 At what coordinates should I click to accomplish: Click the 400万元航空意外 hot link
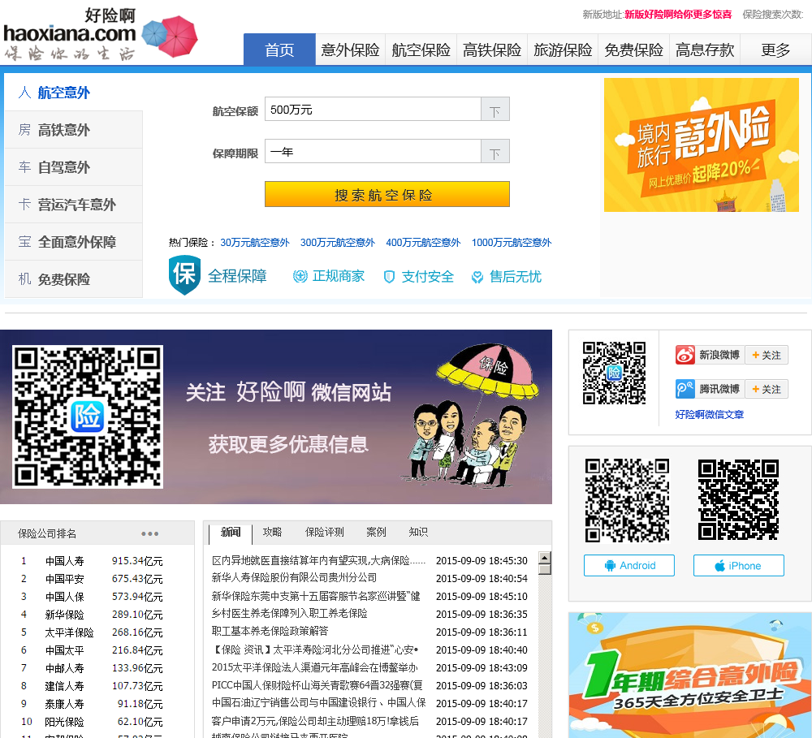[x=423, y=243]
